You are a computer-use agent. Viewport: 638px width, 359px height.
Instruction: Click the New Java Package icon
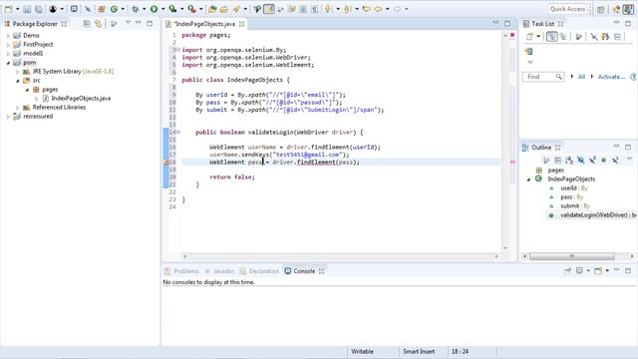[x=102, y=9]
